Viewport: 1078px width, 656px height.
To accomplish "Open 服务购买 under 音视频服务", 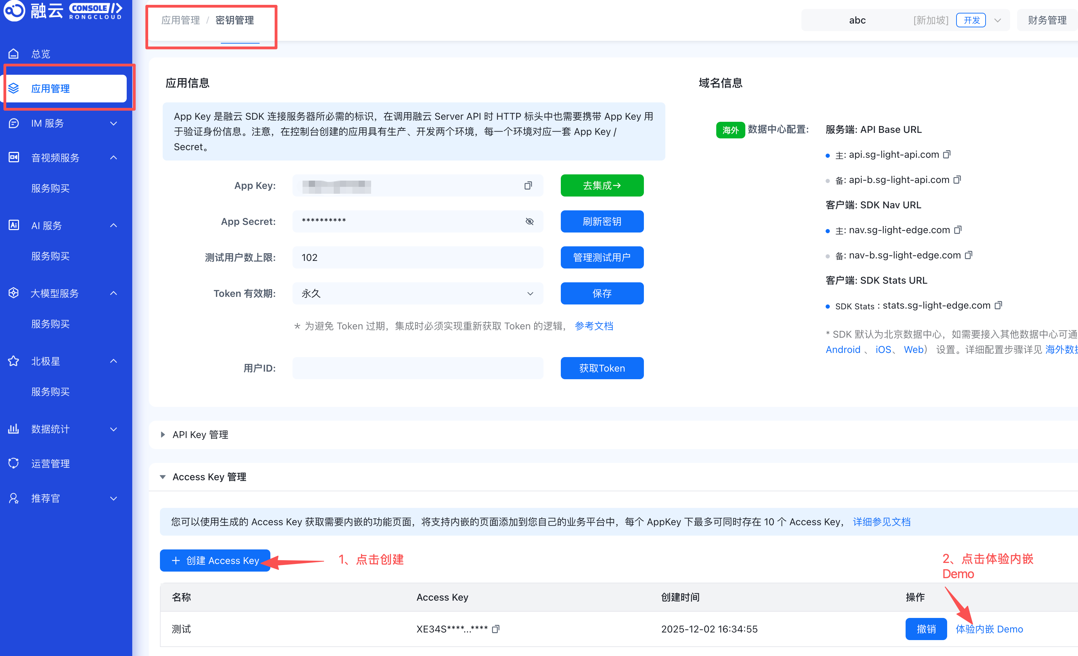I will (x=50, y=188).
